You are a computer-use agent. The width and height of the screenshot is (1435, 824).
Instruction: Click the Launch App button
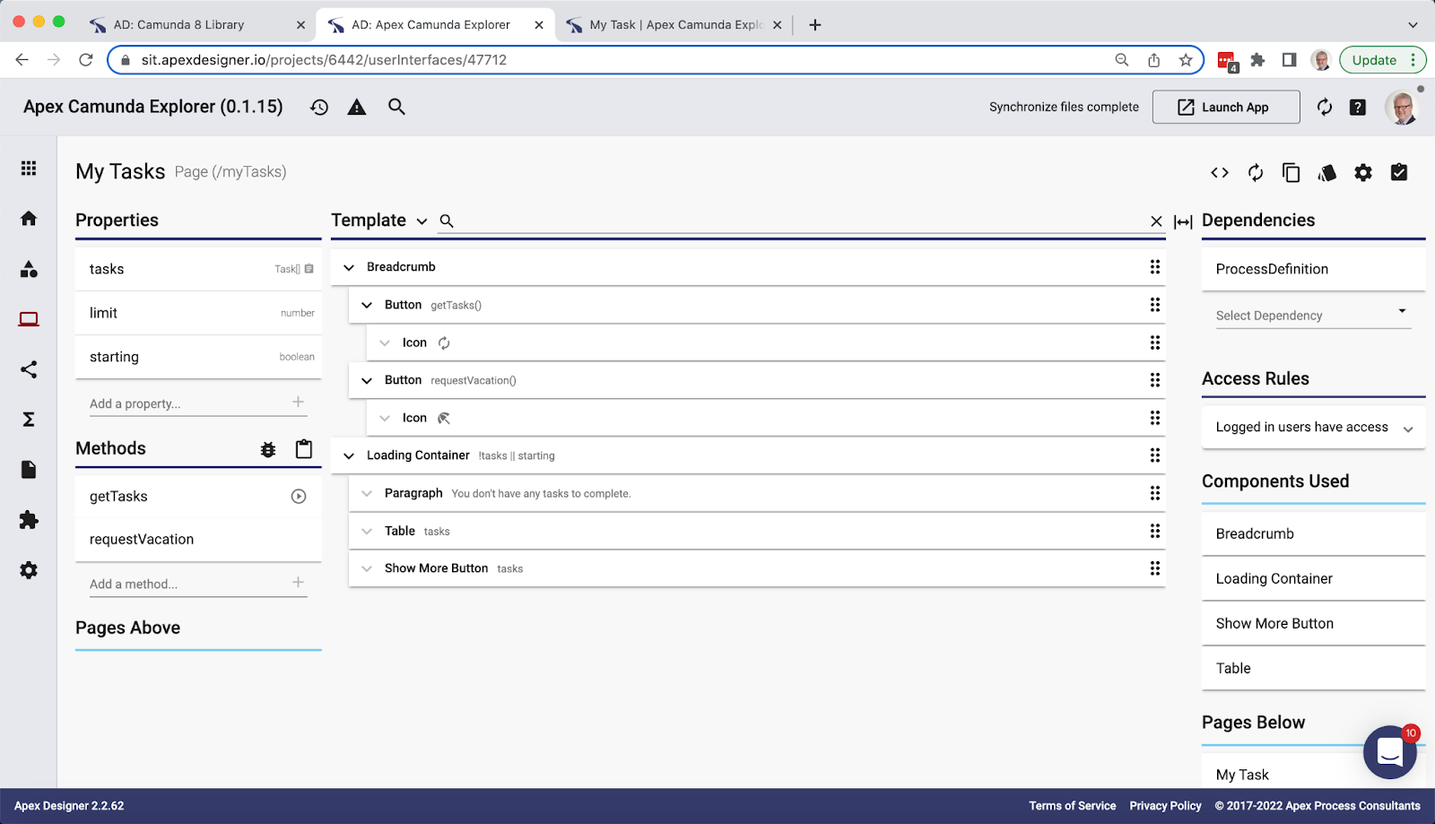click(x=1226, y=107)
